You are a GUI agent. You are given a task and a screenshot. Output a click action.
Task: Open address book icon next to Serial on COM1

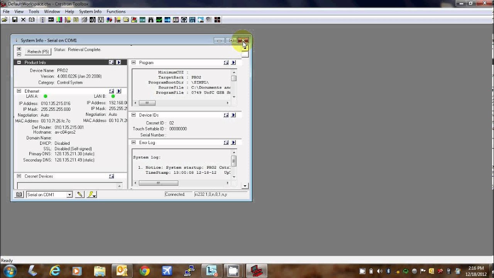(x=19, y=195)
